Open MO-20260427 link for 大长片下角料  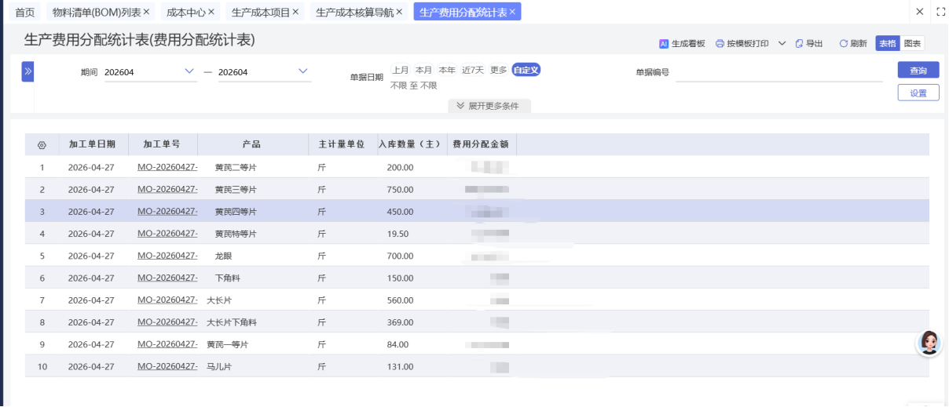coord(167,322)
